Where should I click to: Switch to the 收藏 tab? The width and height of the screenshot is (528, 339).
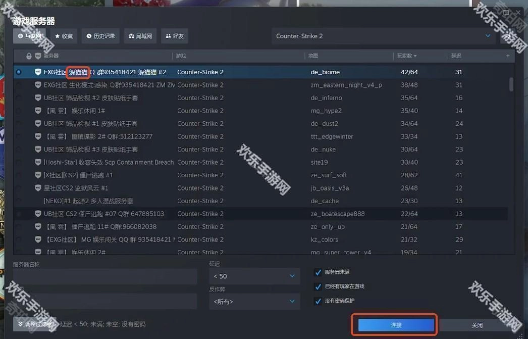coord(64,36)
